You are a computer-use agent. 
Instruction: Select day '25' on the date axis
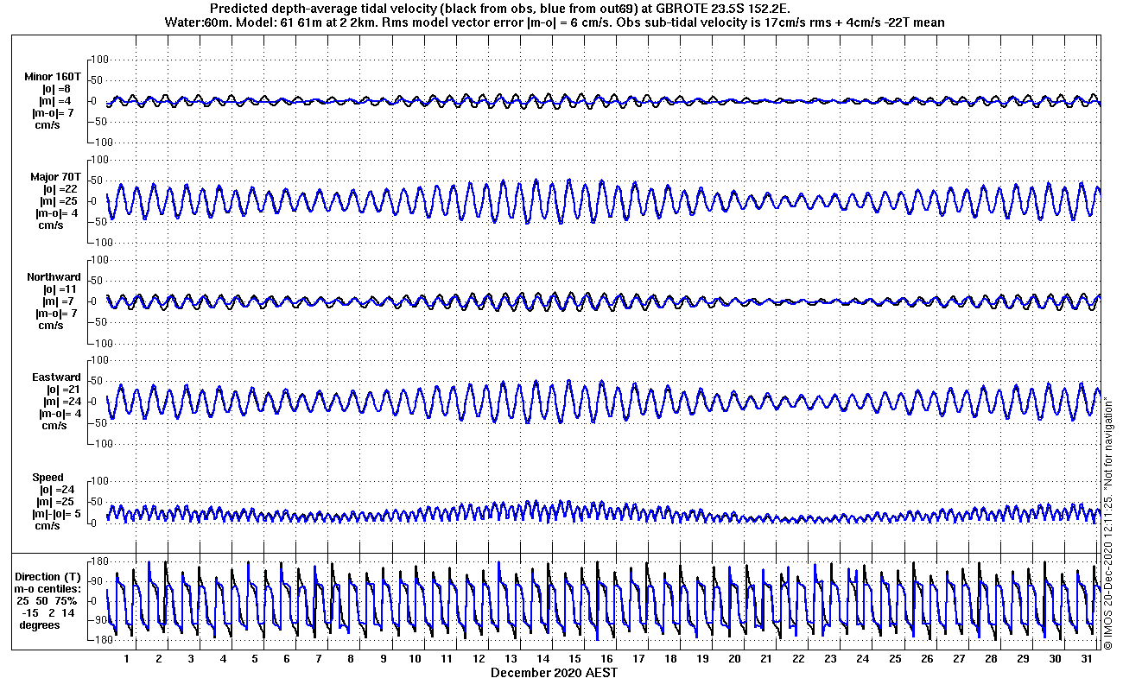click(x=895, y=659)
